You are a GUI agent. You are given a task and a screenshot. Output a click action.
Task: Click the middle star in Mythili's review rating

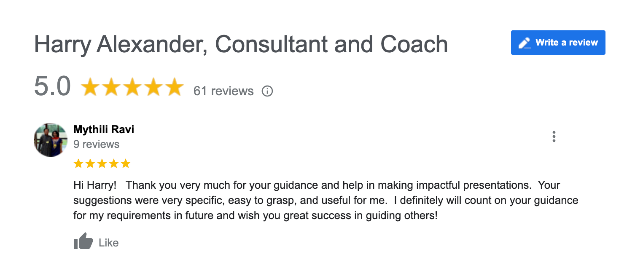click(102, 163)
